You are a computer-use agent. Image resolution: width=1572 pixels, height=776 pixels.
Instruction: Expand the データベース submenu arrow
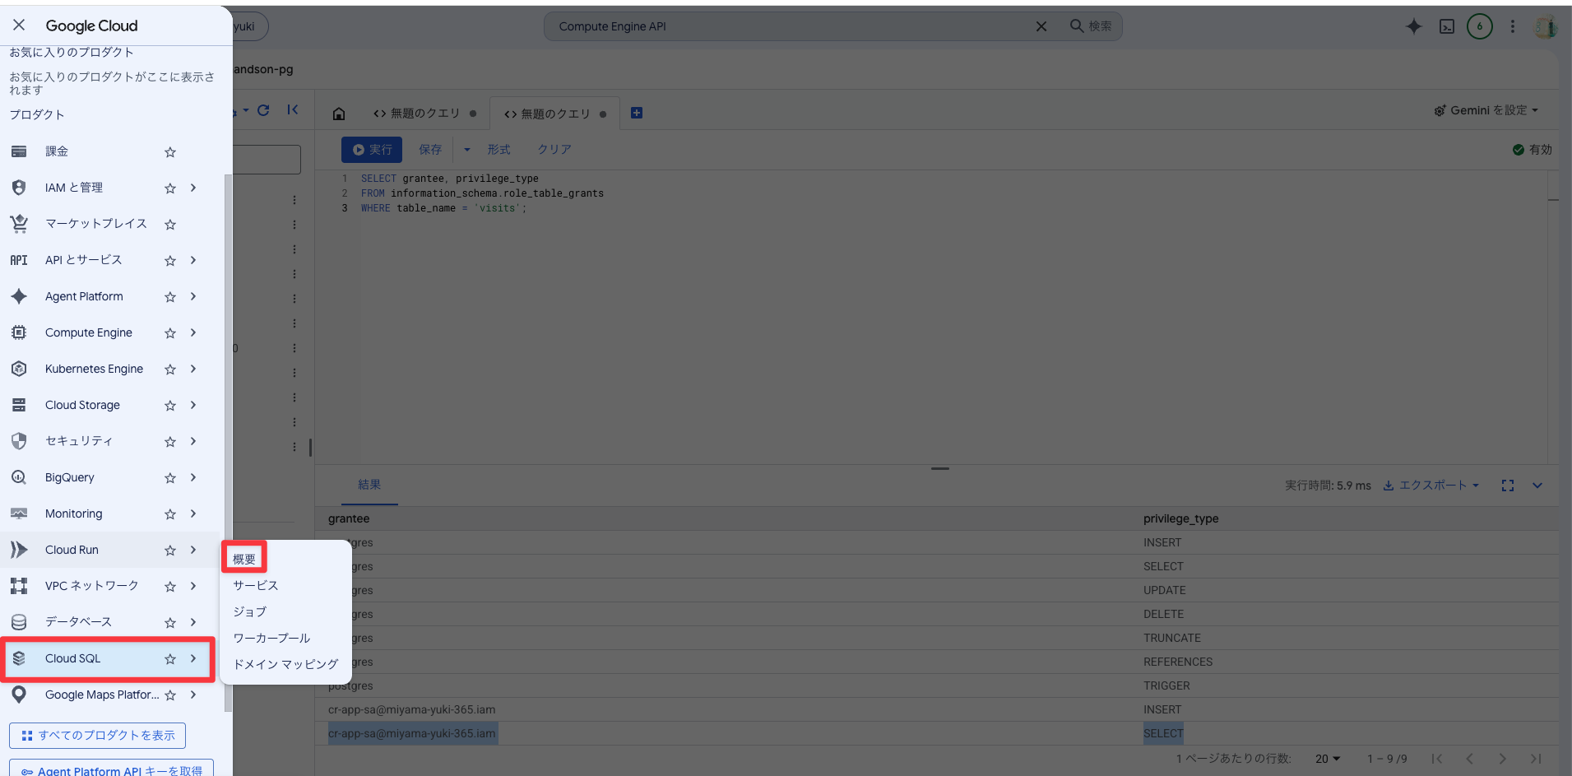(193, 622)
